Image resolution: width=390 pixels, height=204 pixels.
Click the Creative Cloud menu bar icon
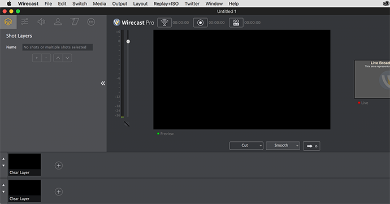coord(386,3)
